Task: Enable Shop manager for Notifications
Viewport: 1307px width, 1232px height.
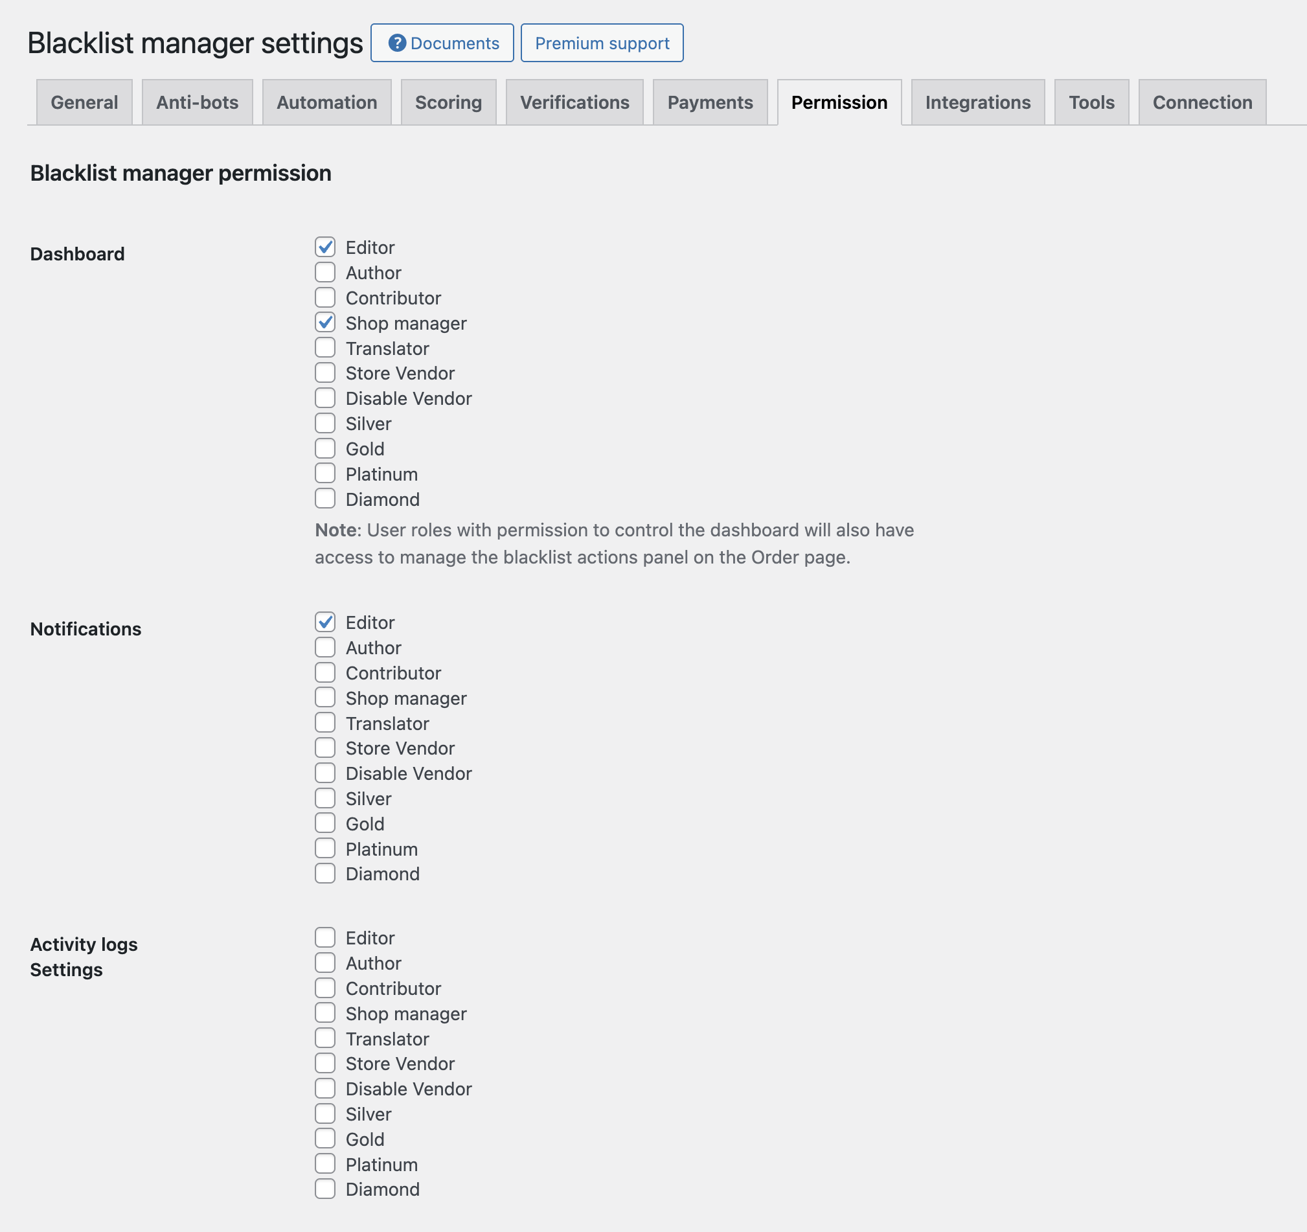Action: click(x=324, y=698)
